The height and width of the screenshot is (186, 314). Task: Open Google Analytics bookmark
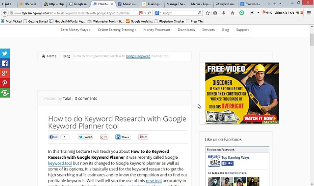[x=139, y=21]
